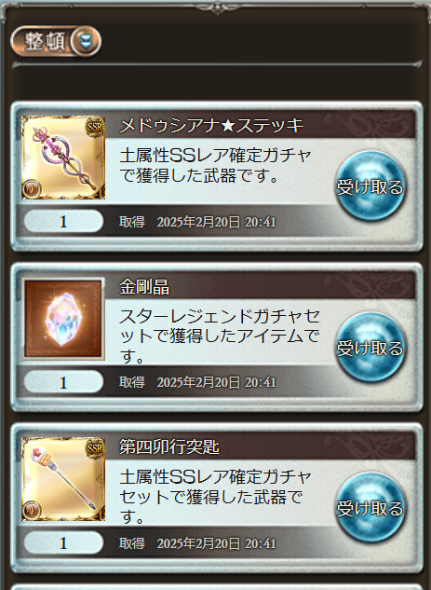Click the element emblem on the メドゥシアナ icon
The image size is (431, 590).
(x=32, y=189)
